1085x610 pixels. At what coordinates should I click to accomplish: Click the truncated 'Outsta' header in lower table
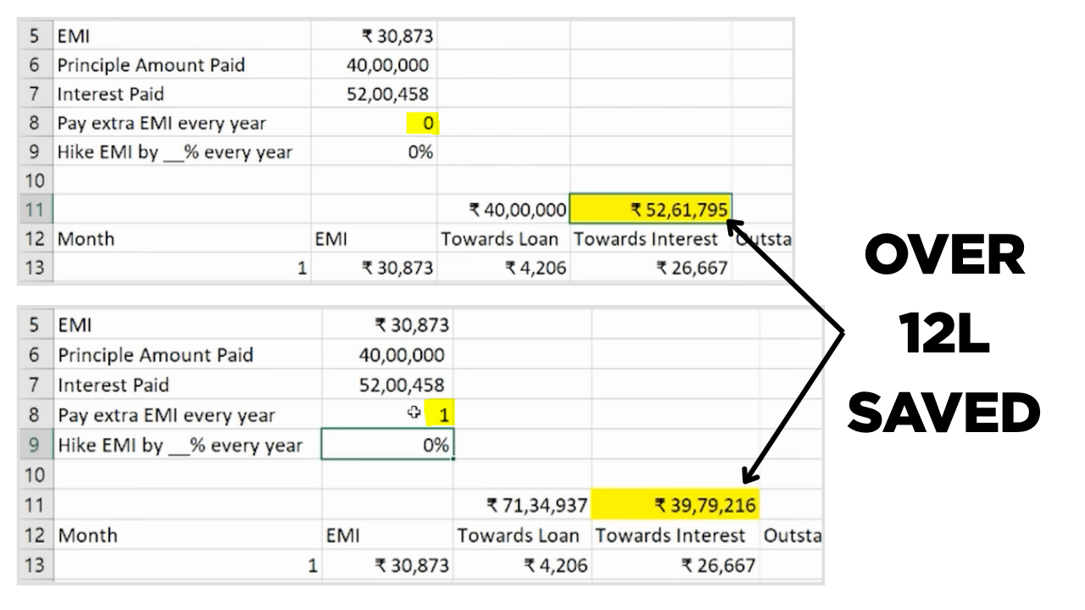tap(791, 535)
